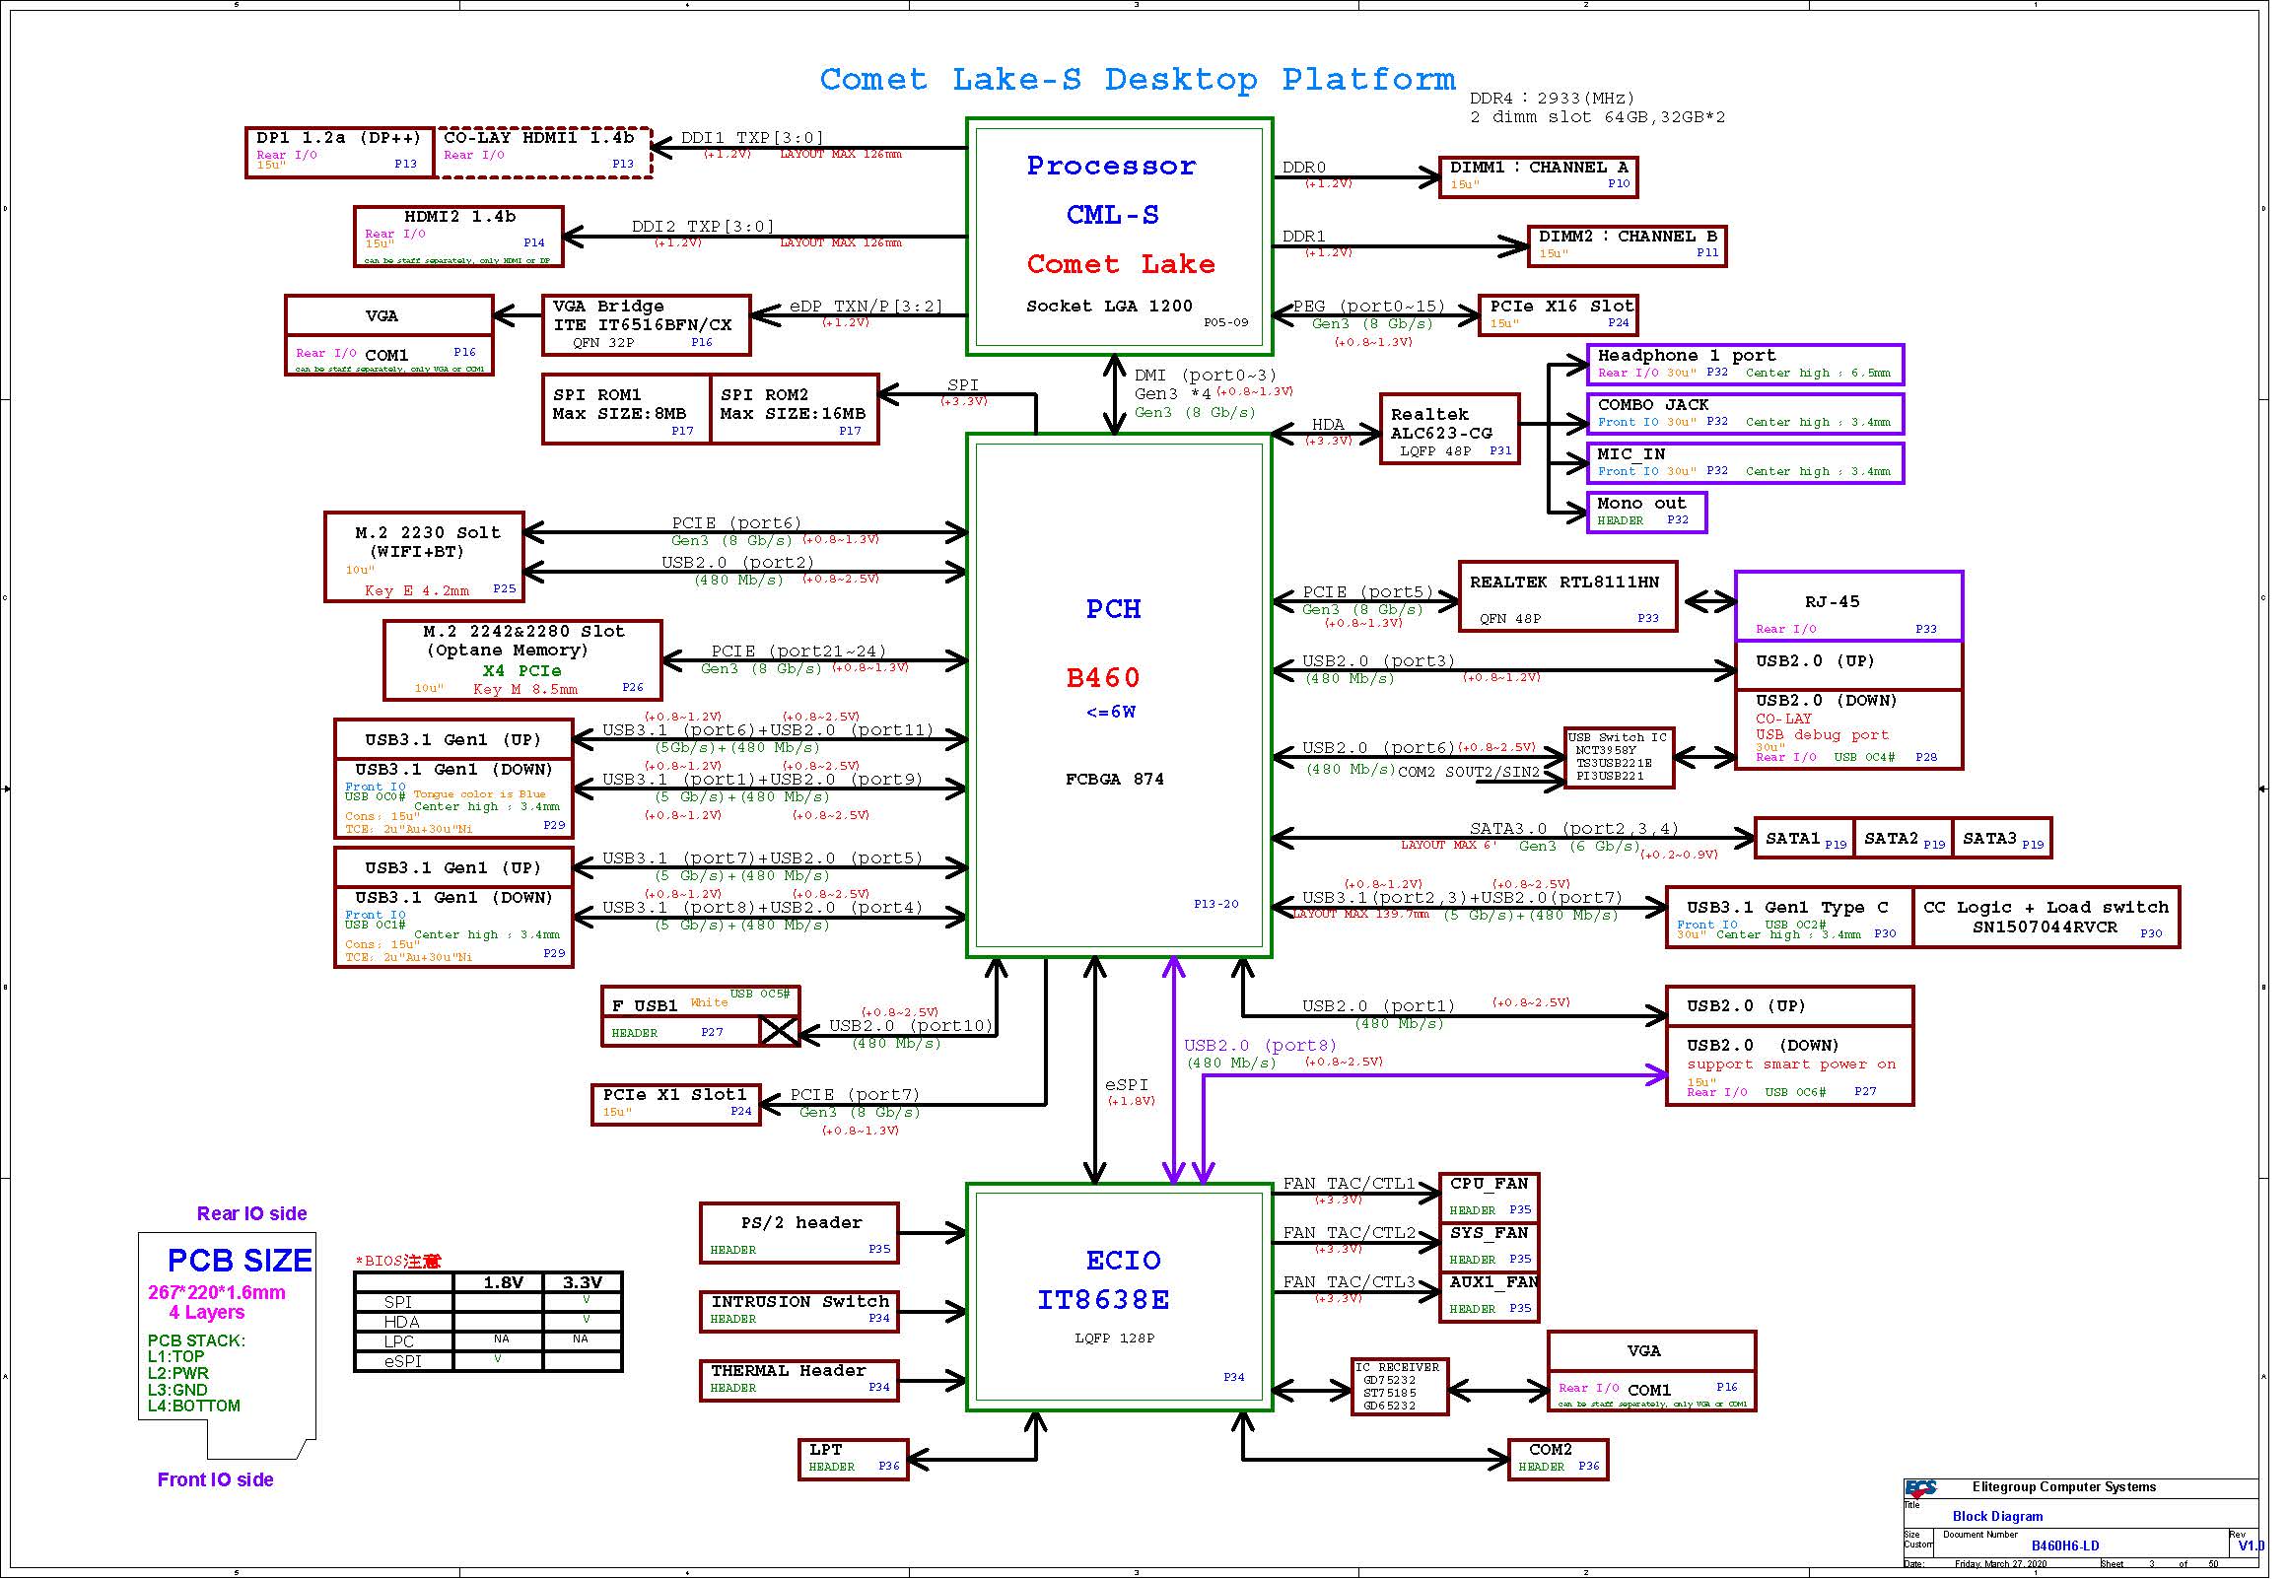Select the DIMM1 Channel A box
Screen dimensions: 2289x1579
[1538, 177]
